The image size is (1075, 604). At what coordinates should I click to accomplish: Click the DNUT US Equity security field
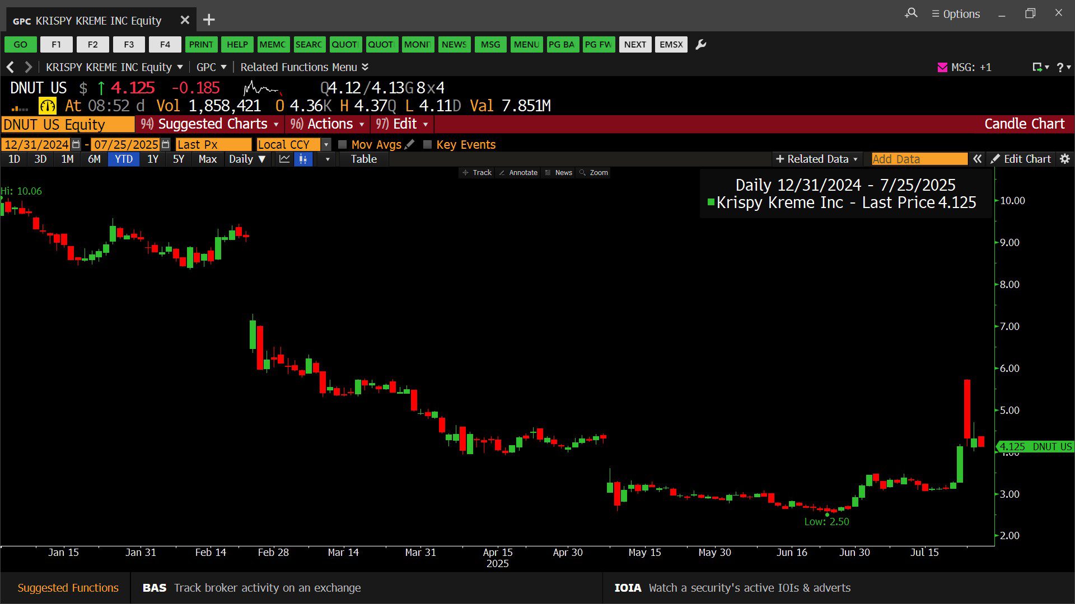[68, 124]
